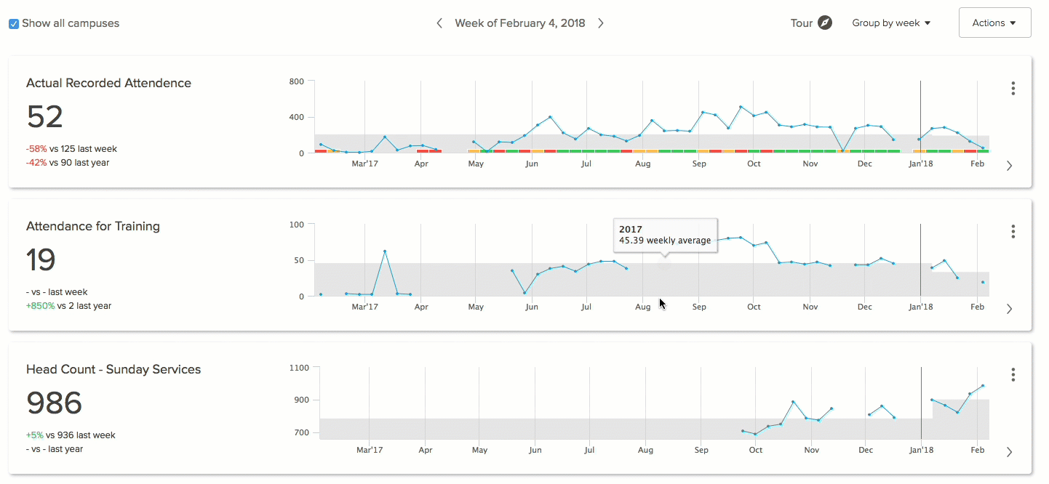The image size is (1049, 484).
Task: Open the options menu on Attendance for Training card
Action: [1013, 231]
